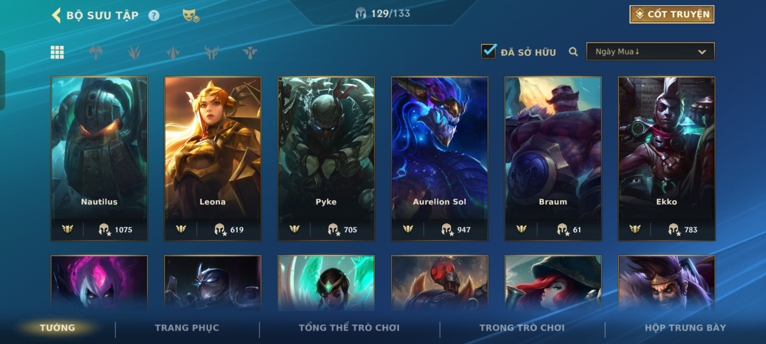Select the all champions grid filter
This screenshot has height=344, width=766.
(x=57, y=52)
